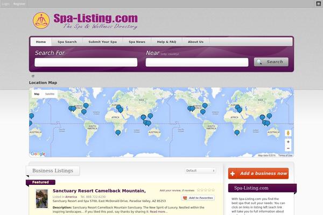Open map Terms of Use link
This screenshot has height=215, width=323.
(x=285, y=155)
